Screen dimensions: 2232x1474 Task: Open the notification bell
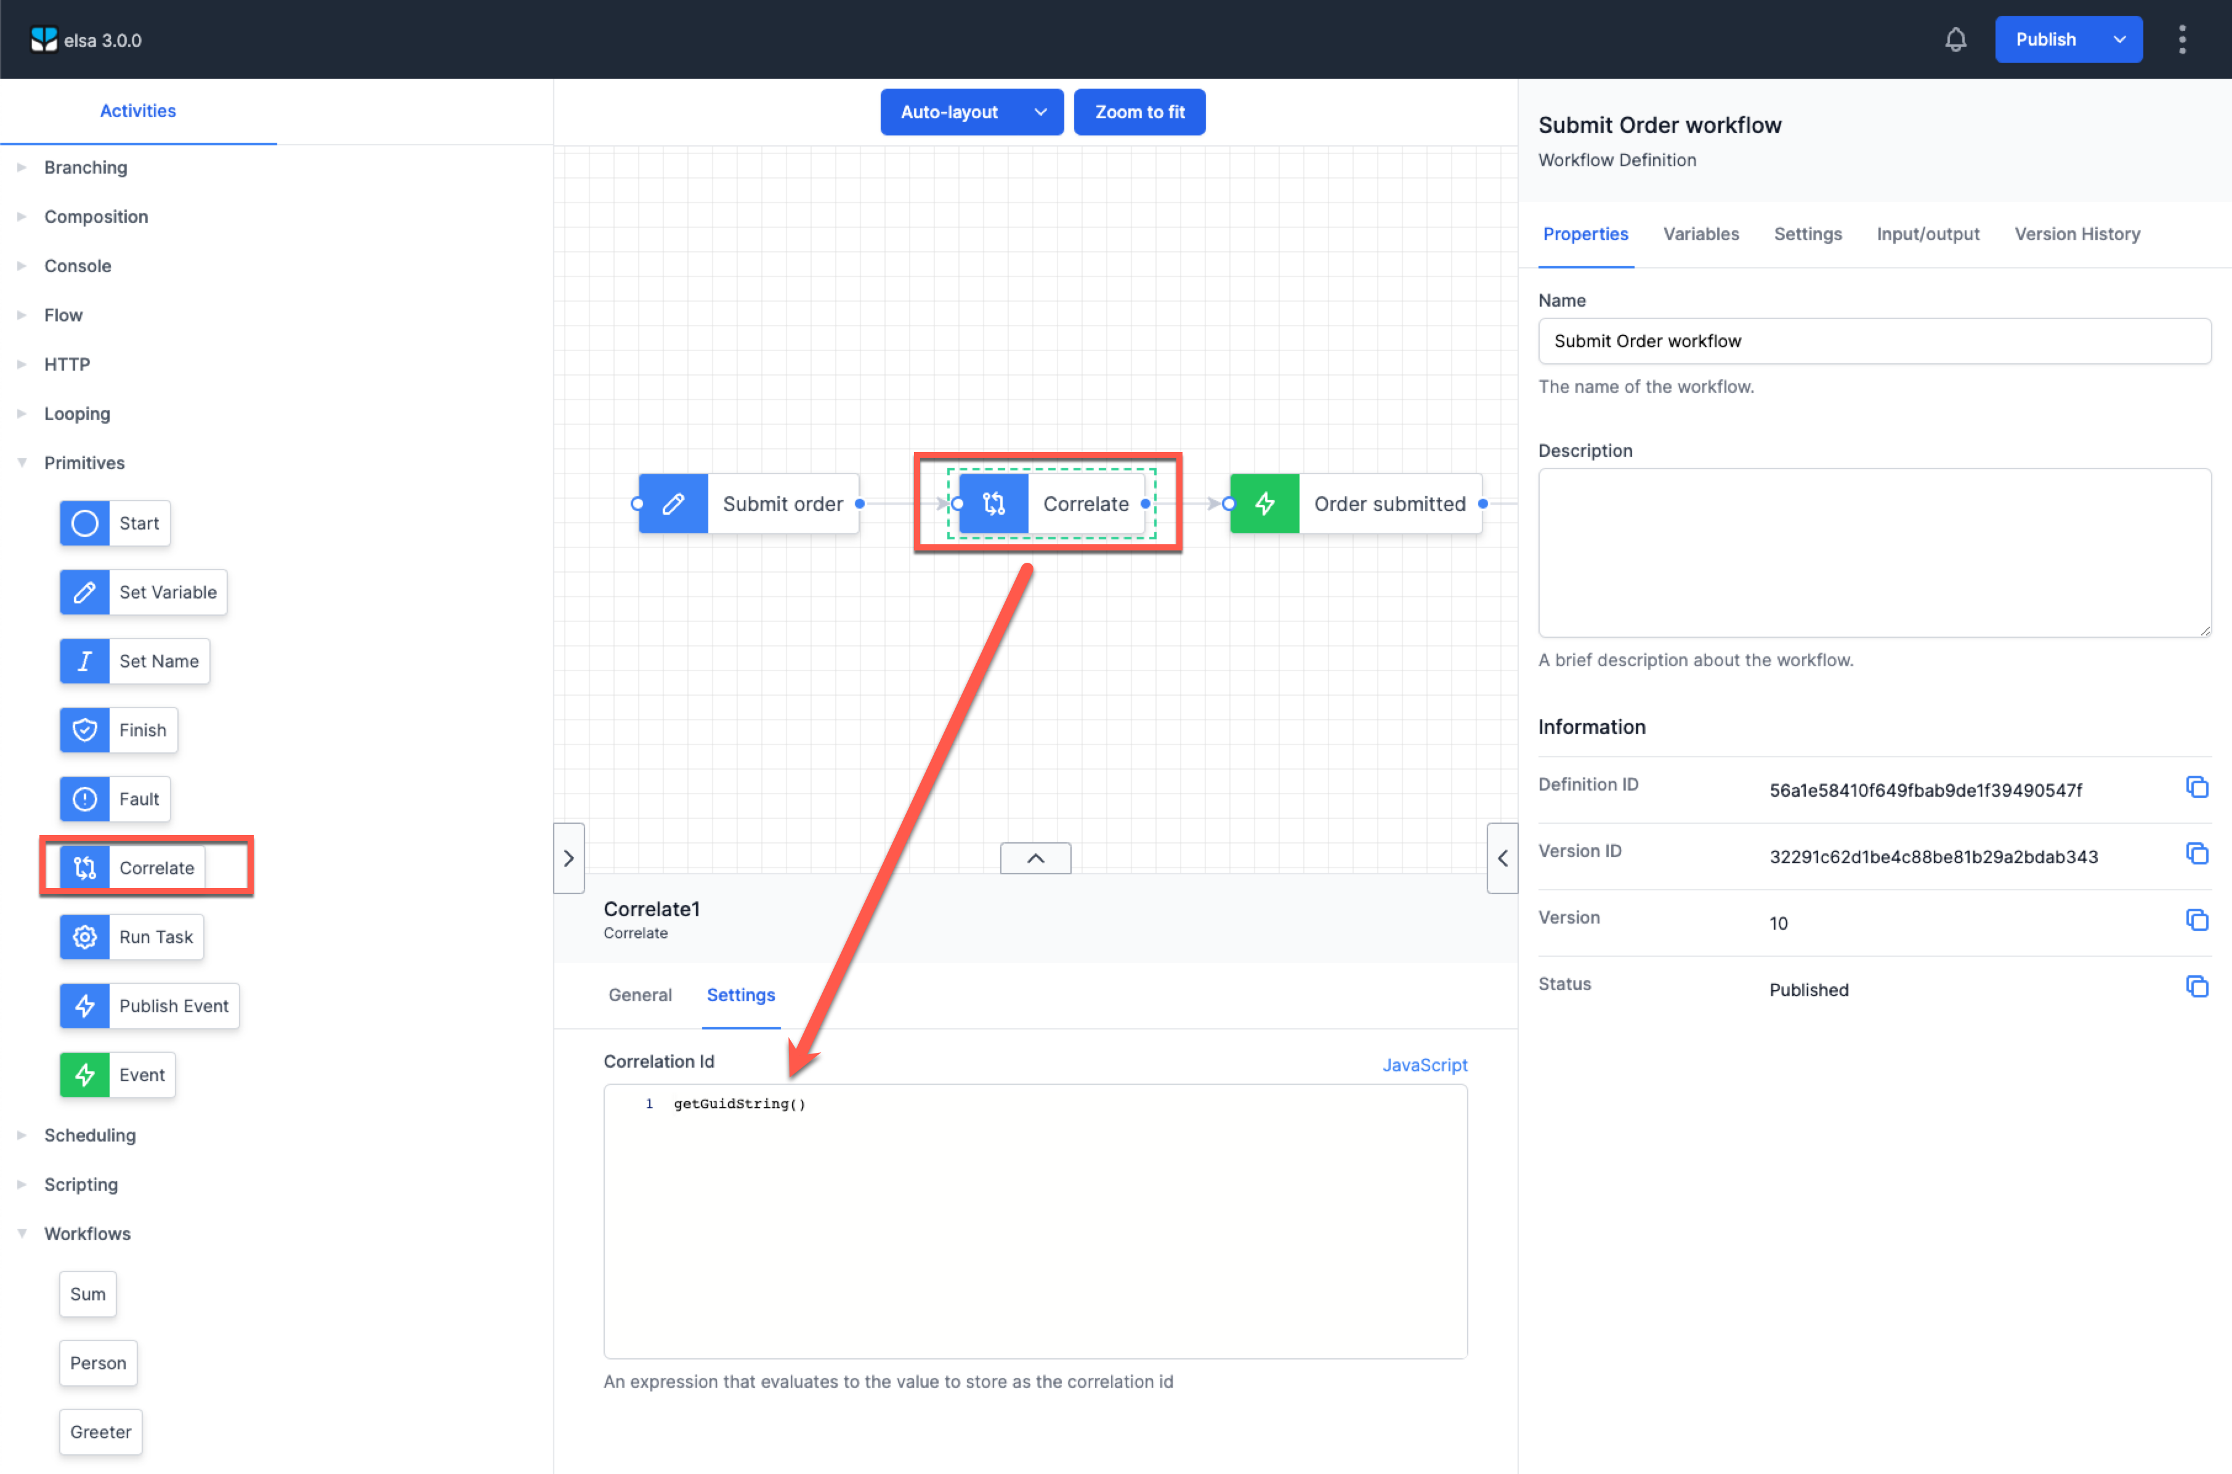[1957, 39]
